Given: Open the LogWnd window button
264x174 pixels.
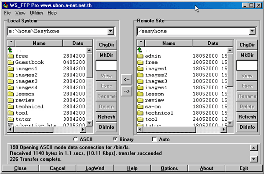Looking at the screenshot, I should 95,168.
